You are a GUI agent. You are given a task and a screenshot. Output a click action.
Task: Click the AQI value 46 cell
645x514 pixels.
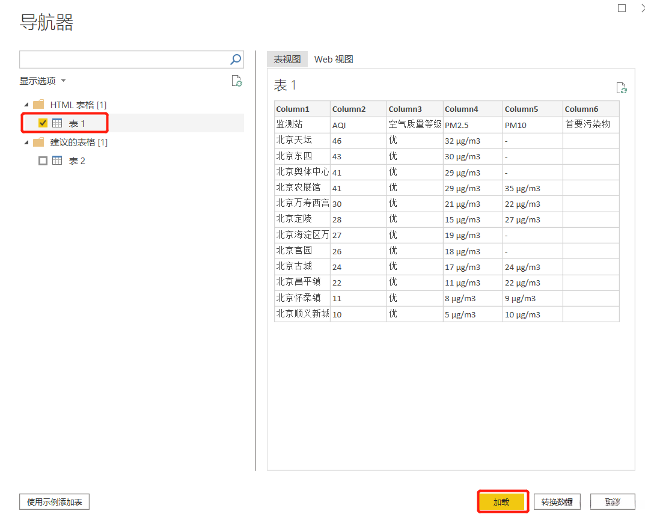(358, 141)
